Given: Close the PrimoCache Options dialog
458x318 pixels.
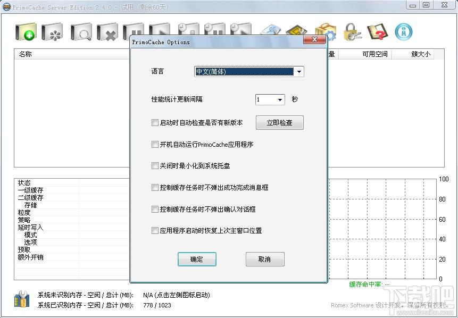Looking at the screenshot, I should (314, 39).
